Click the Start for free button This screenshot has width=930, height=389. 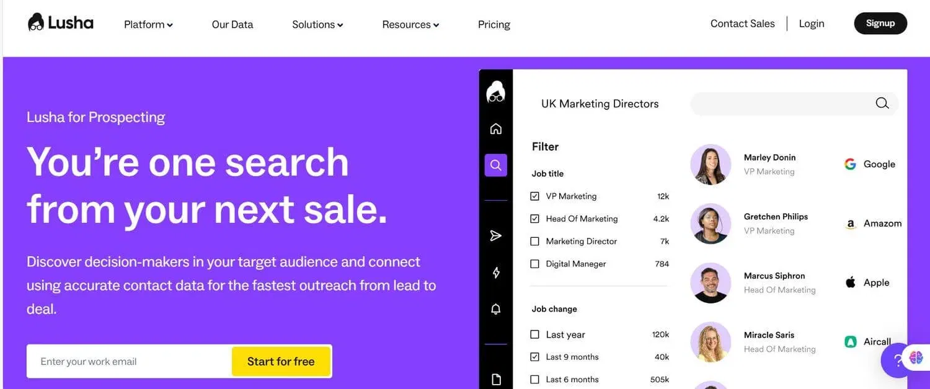coord(281,362)
